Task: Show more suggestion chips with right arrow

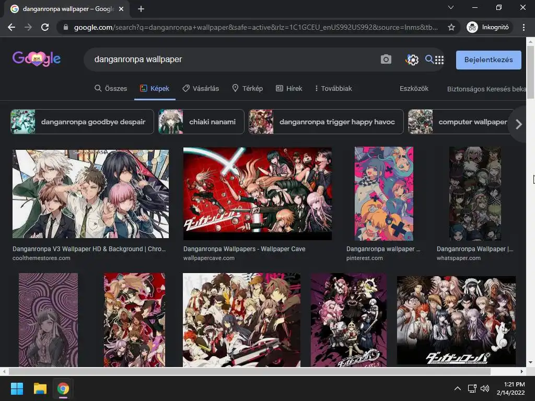Action: click(519, 124)
